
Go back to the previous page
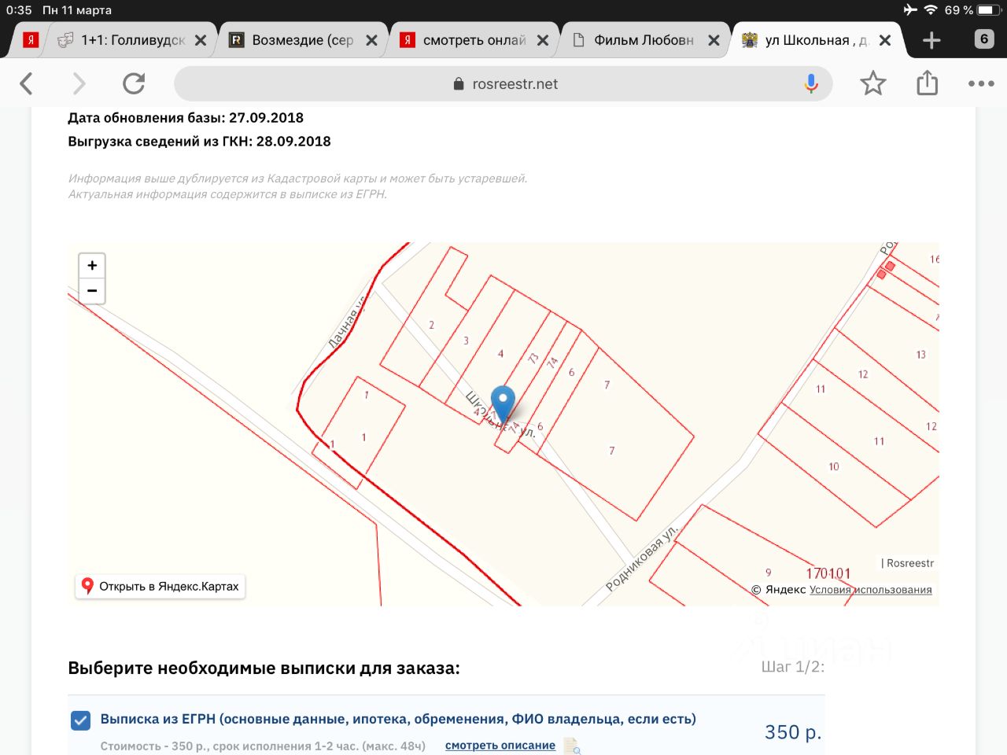pos(26,83)
